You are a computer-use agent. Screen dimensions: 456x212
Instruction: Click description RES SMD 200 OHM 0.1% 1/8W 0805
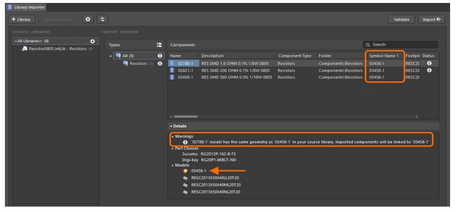(235, 70)
